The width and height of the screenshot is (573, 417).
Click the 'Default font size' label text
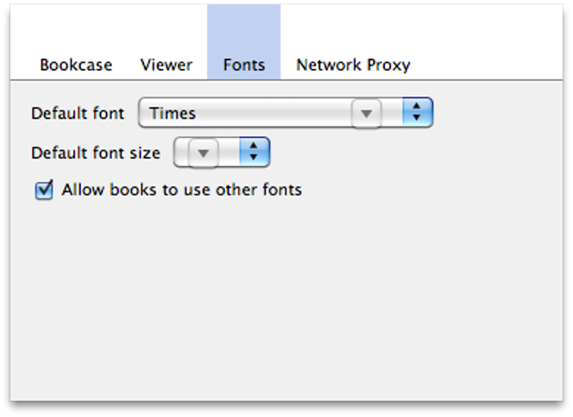pos(95,153)
